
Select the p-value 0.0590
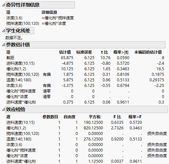[123, 58]
